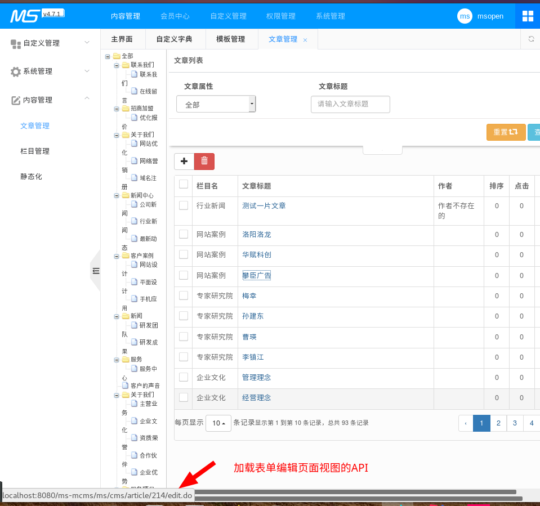Click the 客户案例 folder icon
540x506 pixels.
pos(126,256)
